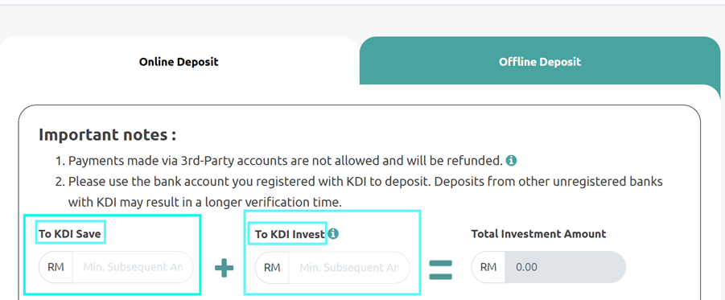The height and width of the screenshot is (300, 725).
Task: Click the longer verification time text line
Action: (205, 202)
